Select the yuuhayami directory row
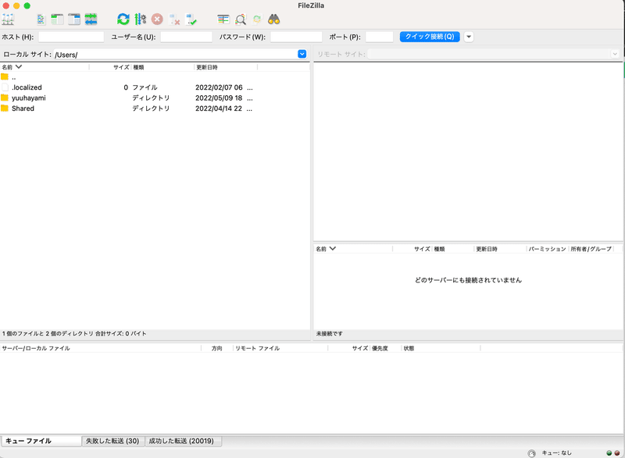This screenshot has width=625, height=458. tap(155, 98)
